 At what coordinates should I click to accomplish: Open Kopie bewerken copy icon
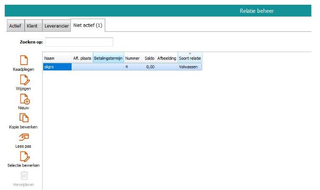pos(23,118)
